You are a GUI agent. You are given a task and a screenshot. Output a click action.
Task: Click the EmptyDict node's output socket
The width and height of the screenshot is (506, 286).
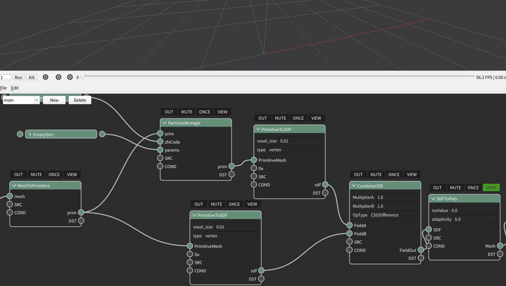coord(102,134)
